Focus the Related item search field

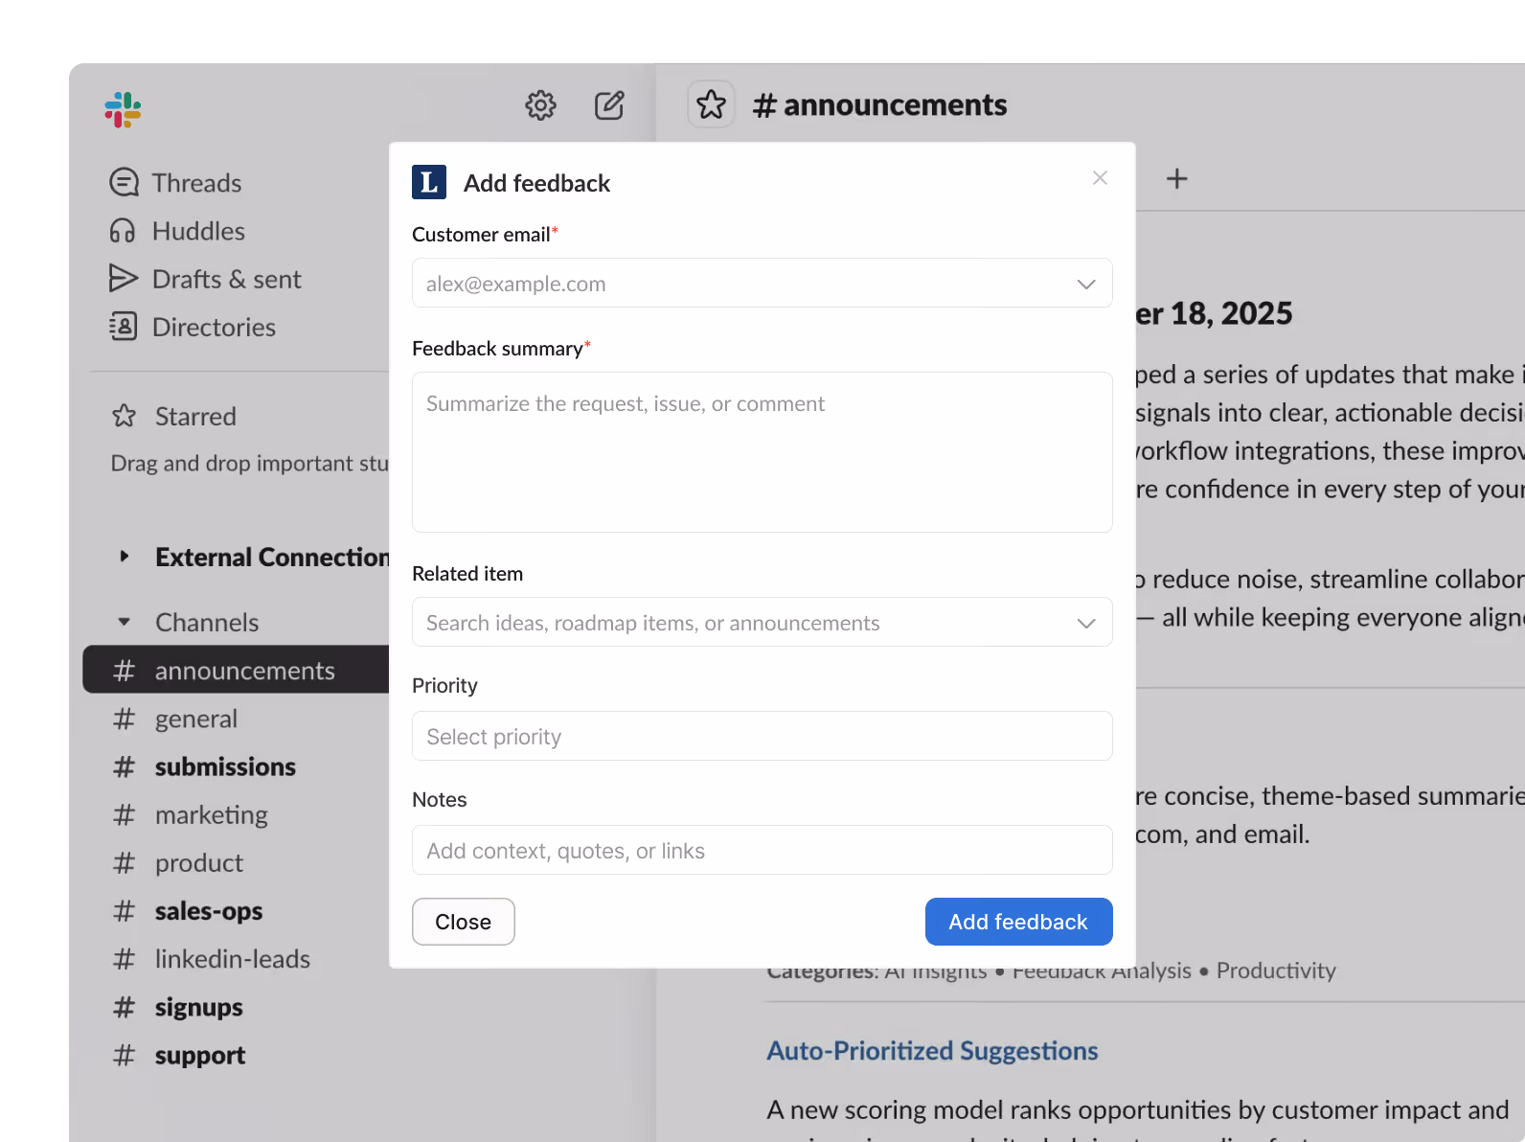point(762,622)
